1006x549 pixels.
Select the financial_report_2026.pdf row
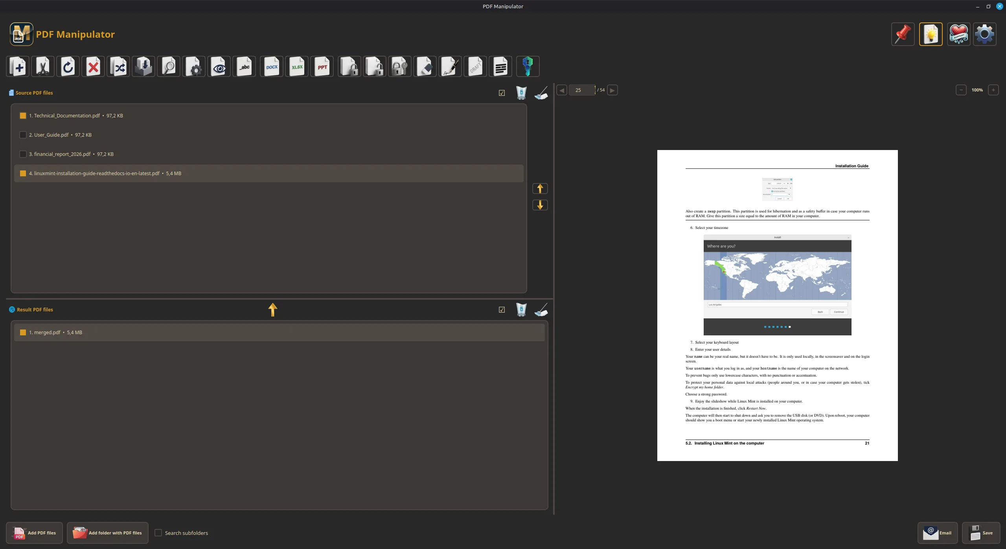(x=269, y=154)
